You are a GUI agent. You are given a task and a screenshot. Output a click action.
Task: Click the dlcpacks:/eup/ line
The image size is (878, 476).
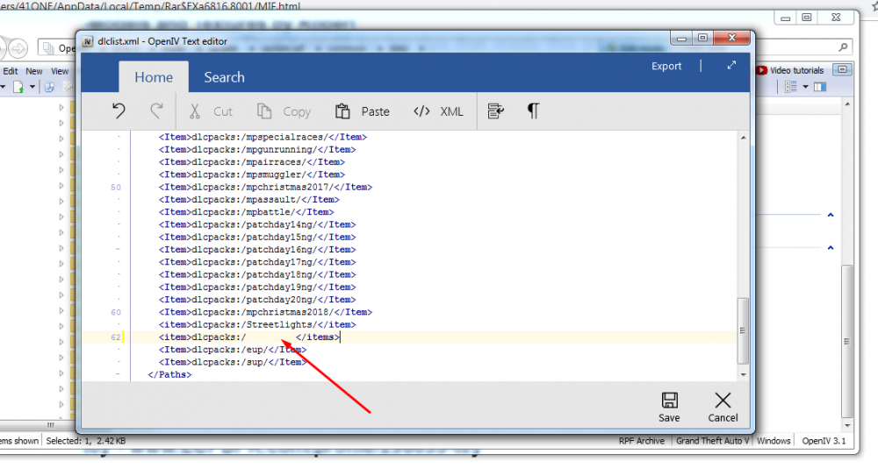pyautogui.click(x=233, y=350)
